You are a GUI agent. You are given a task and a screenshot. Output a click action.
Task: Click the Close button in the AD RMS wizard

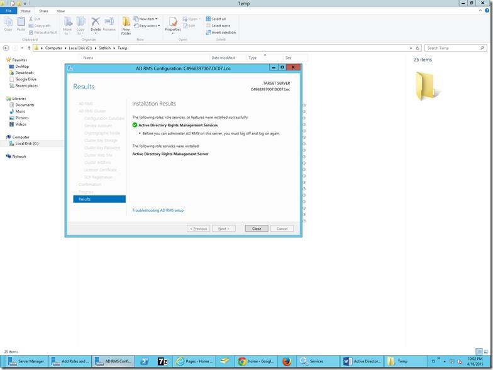[x=257, y=229]
